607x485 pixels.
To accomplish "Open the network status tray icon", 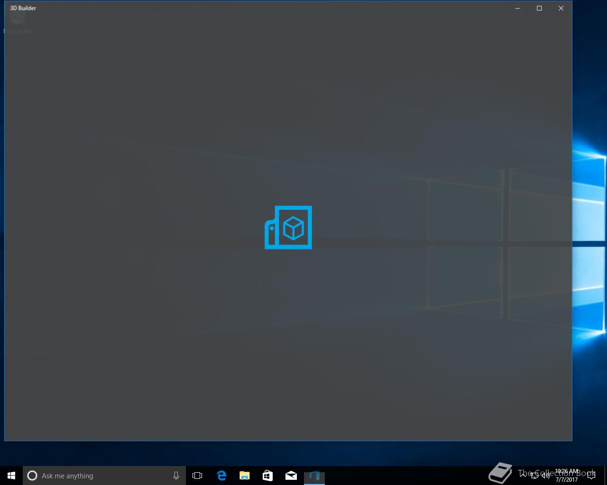I will [x=534, y=476].
